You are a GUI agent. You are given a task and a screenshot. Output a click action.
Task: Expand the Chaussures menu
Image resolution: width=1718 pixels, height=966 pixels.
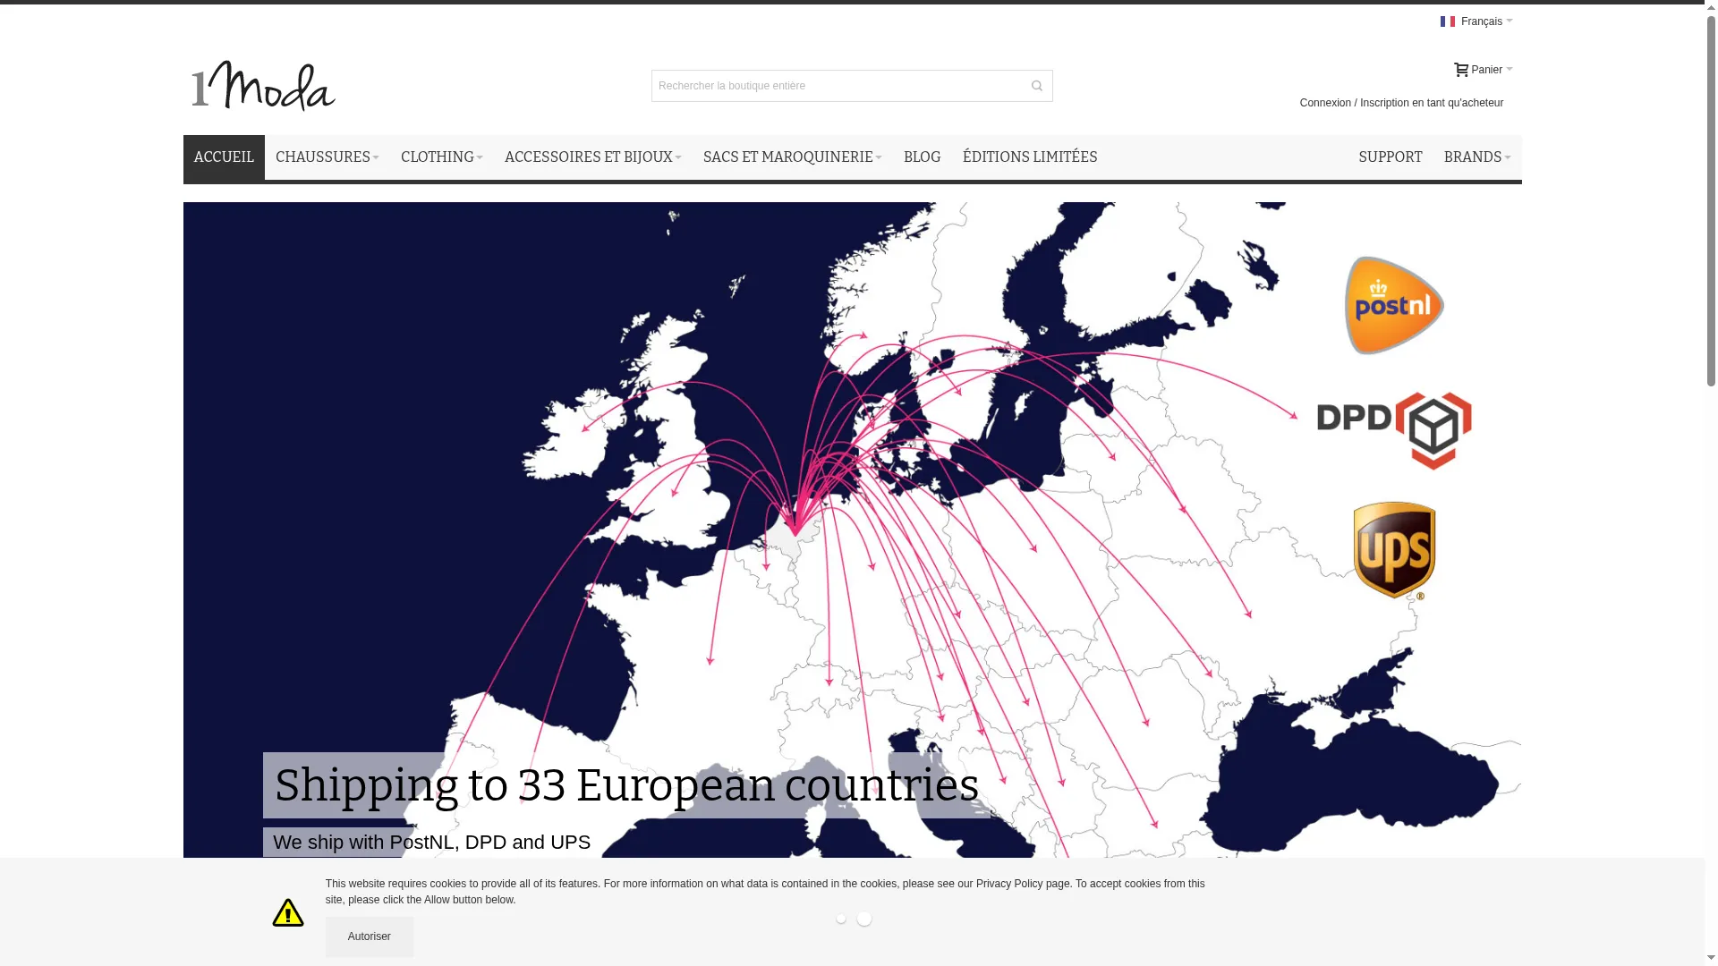tap(327, 157)
